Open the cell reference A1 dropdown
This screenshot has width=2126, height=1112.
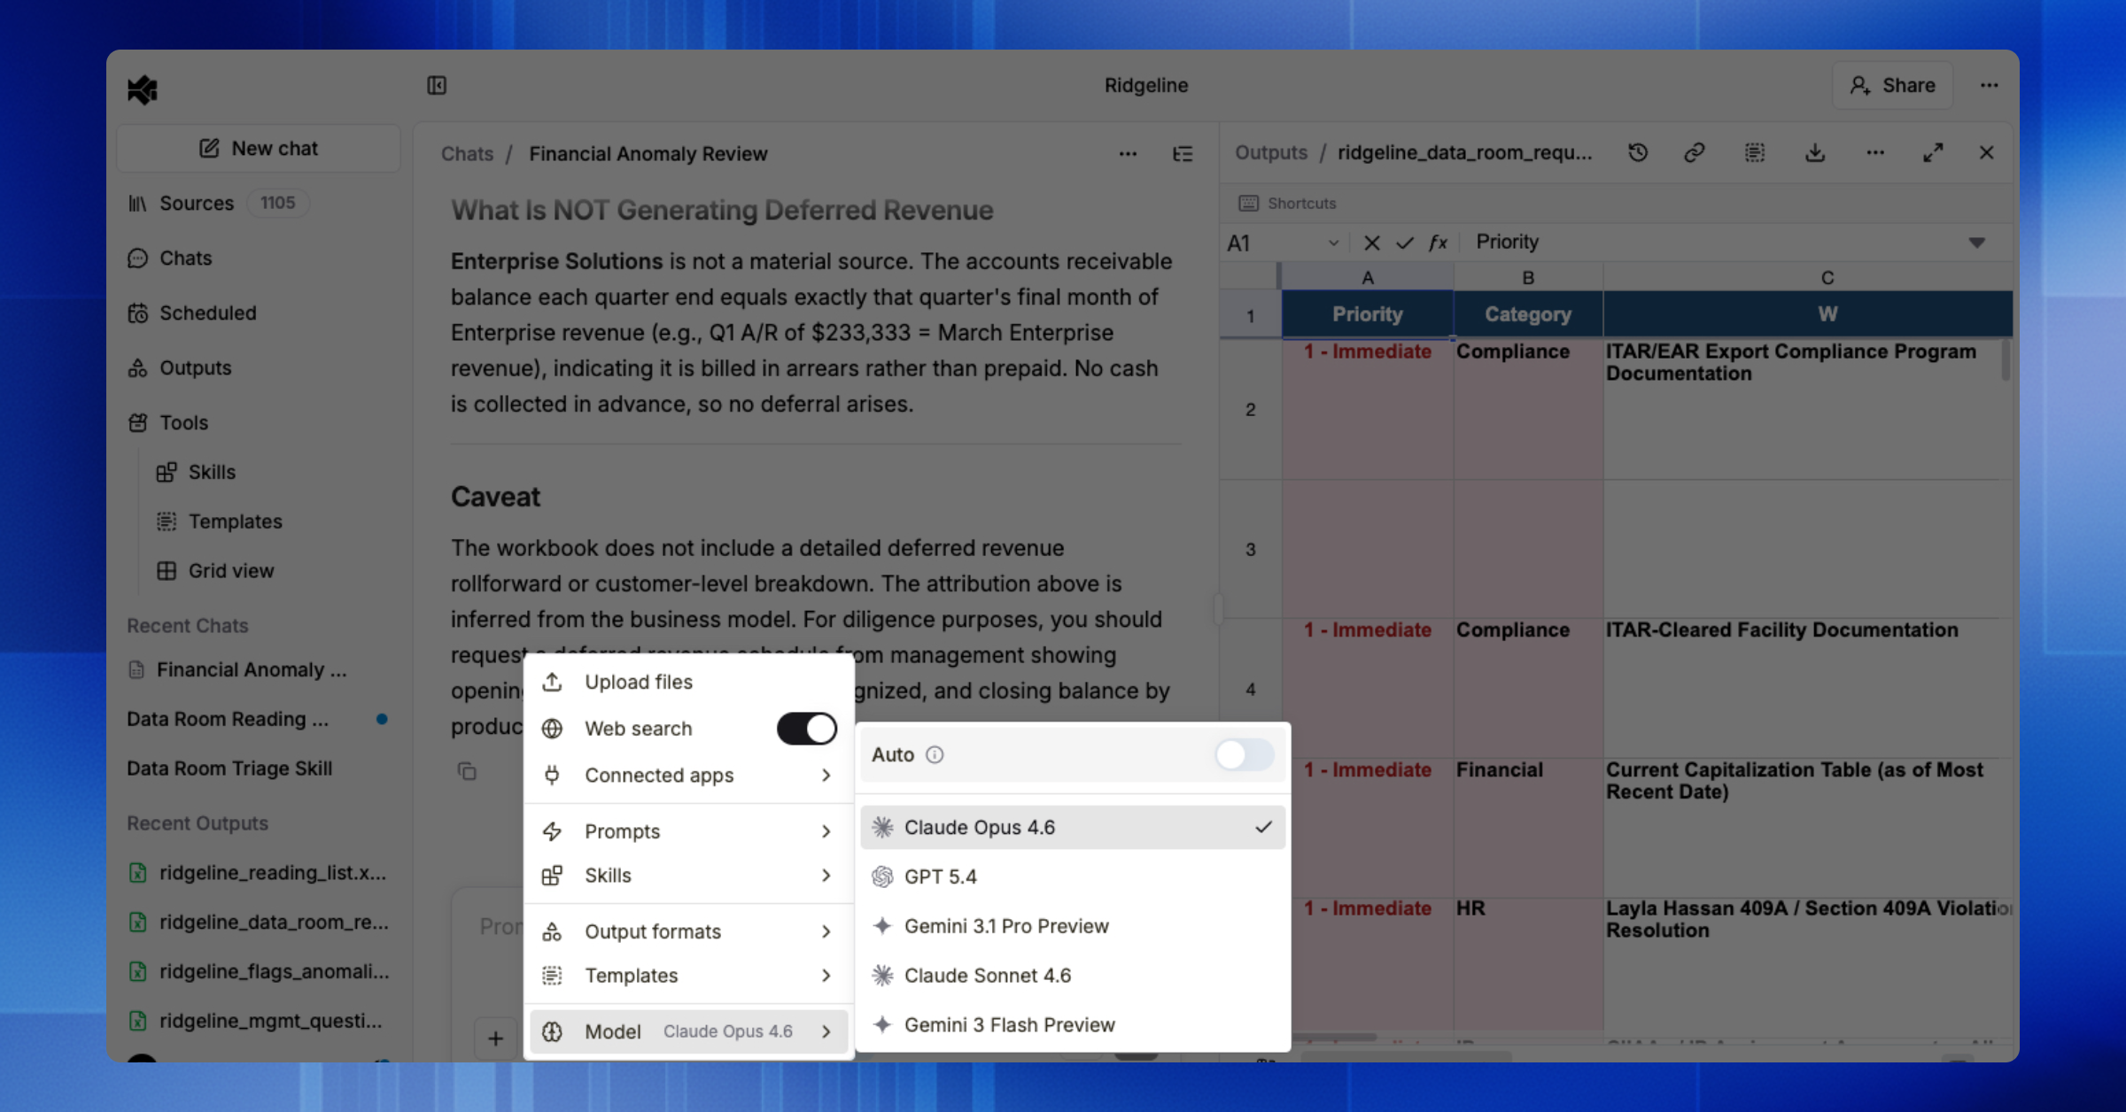pyautogui.click(x=1333, y=243)
